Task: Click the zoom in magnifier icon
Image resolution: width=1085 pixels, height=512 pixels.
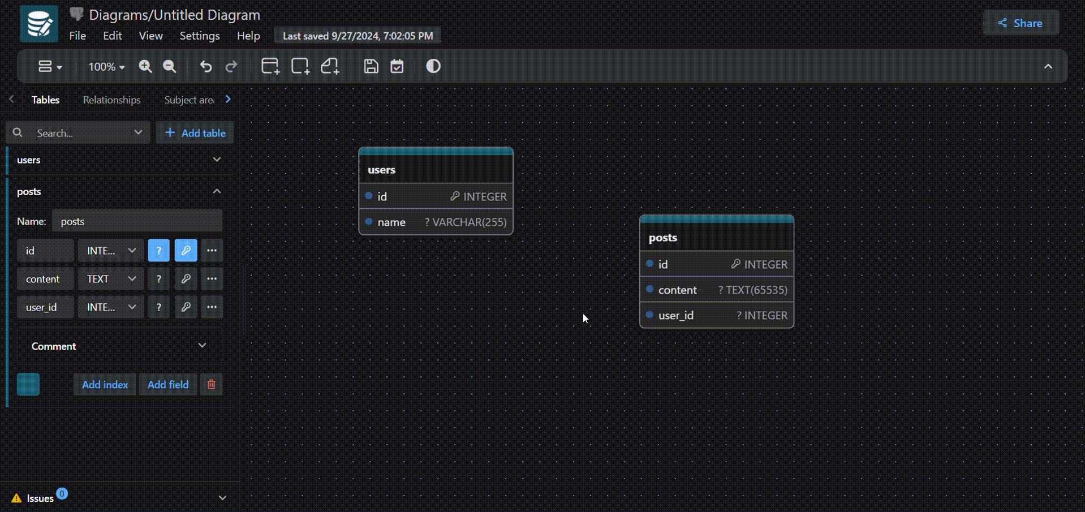Action: [x=145, y=67]
